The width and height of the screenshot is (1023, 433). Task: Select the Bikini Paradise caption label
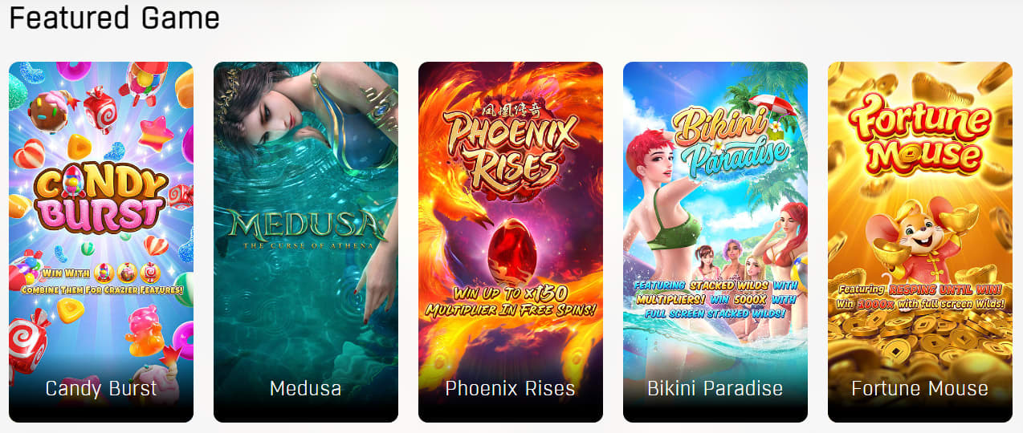[x=715, y=389]
